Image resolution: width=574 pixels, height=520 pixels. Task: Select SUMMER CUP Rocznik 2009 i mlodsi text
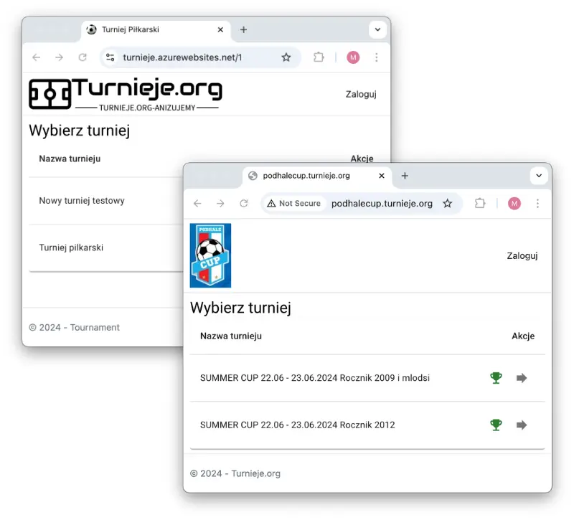click(x=315, y=378)
